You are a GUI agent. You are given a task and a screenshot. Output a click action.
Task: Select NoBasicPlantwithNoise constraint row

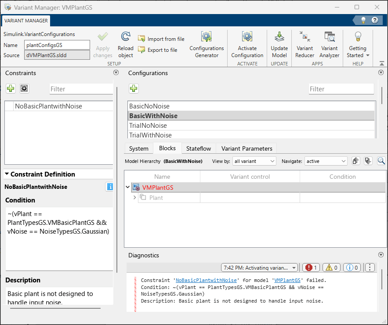coord(59,106)
